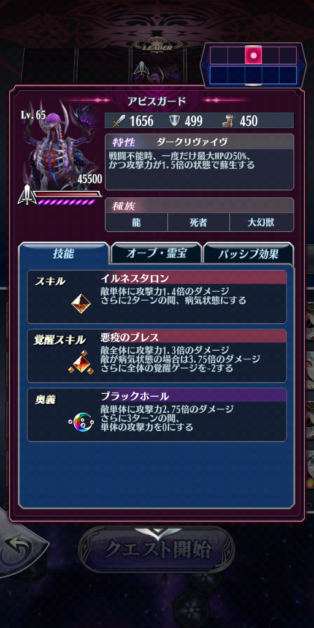Image resolution: width=314 pixels, height=628 pixels.
Task: Select the highlighted pink formation slot
Action: pyautogui.click(x=253, y=55)
